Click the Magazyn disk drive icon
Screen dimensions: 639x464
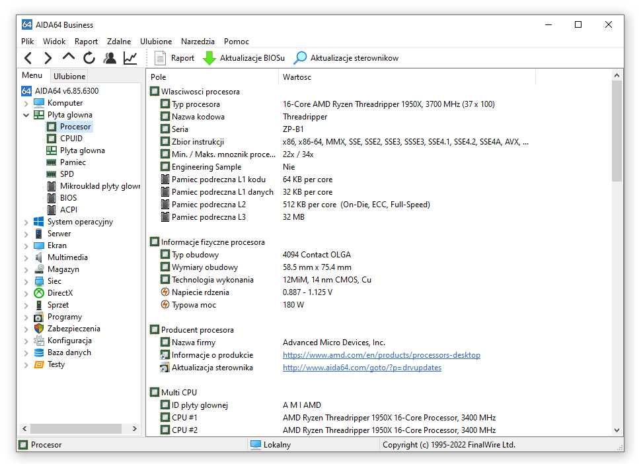pyautogui.click(x=39, y=269)
